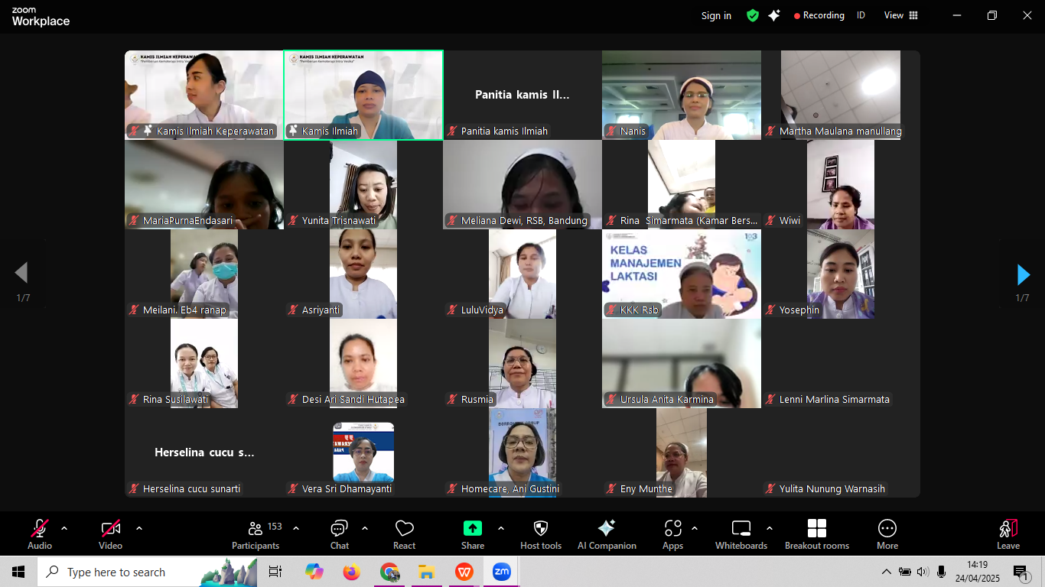Image resolution: width=1045 pixels, height=587 pixels.
Task: Expand video options arrow next to Video
Action: tap(139, 528)
